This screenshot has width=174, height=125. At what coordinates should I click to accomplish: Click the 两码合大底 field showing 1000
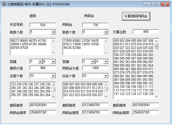pyautogui.click(x=95, y=68)
